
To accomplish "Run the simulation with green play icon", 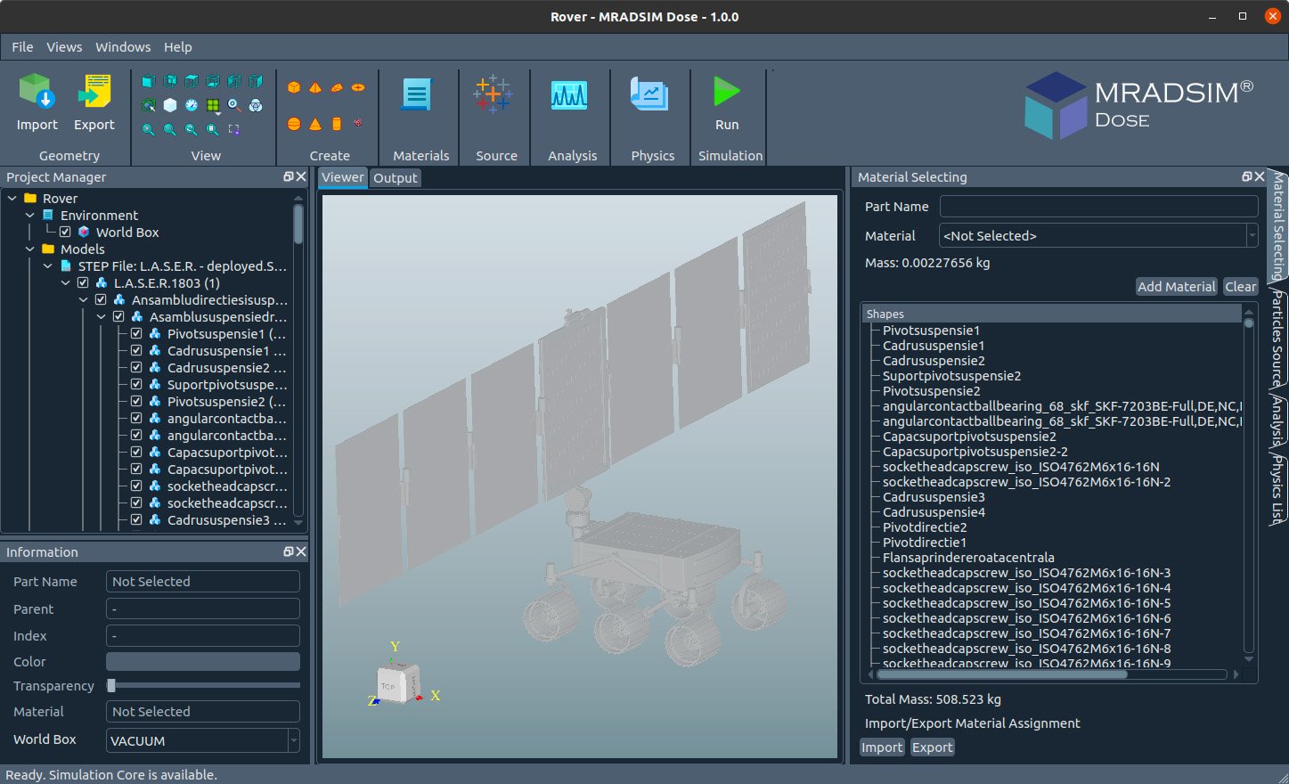I will coord(726,93).
